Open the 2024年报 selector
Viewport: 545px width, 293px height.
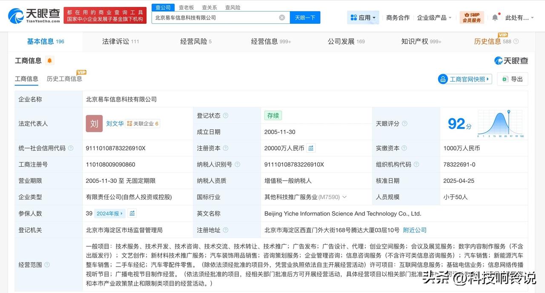click(x=110, y=213)
